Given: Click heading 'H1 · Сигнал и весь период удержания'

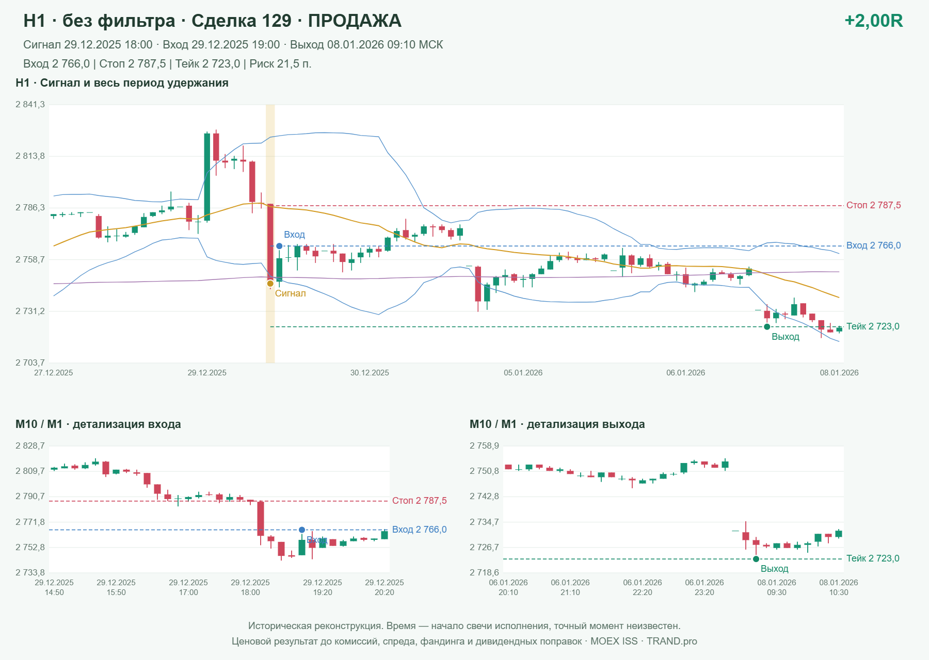Looking at the screenshot, I should point(122,83).
